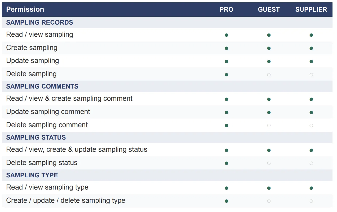Click the GUEST dot for Create sampling
This screenshot has width=337, height=212.
269,48
